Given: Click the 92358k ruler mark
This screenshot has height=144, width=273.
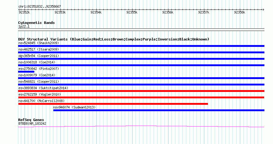Looking at the screenshot, I should [x=240, y=12].
